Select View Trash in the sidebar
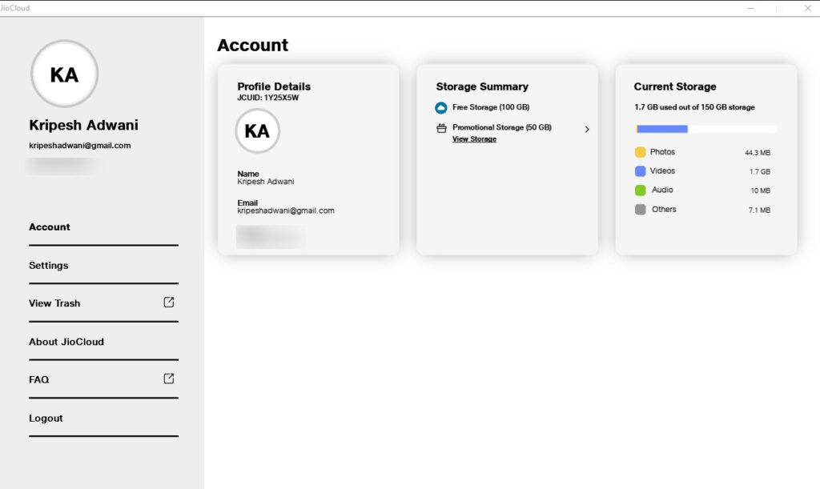The width and height of the screenshot is (820, 489). click(x=54, y=303)
